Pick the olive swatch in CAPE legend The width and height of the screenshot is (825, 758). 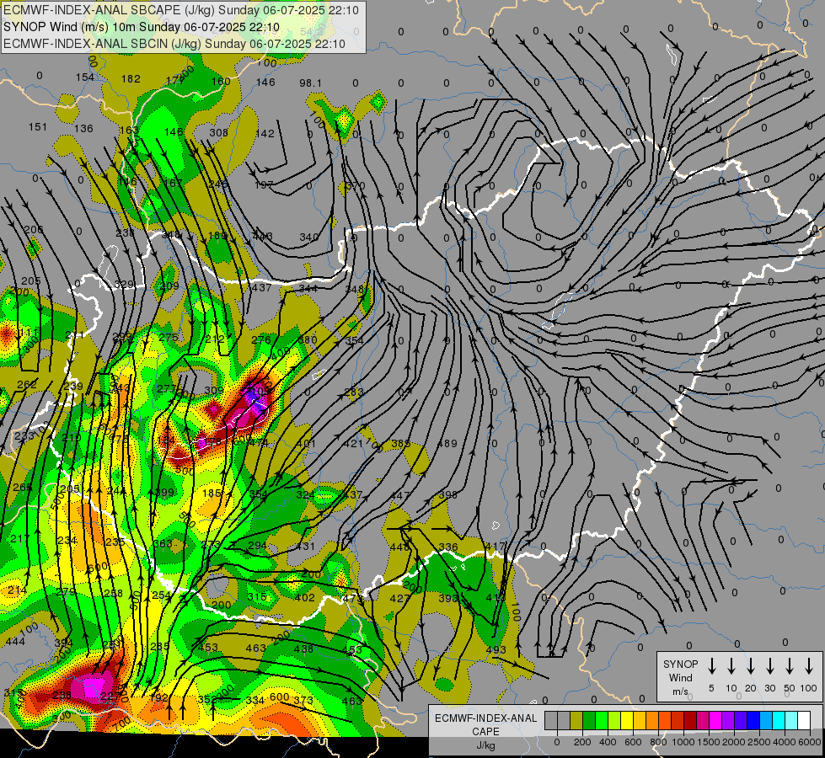pos(576,721)
